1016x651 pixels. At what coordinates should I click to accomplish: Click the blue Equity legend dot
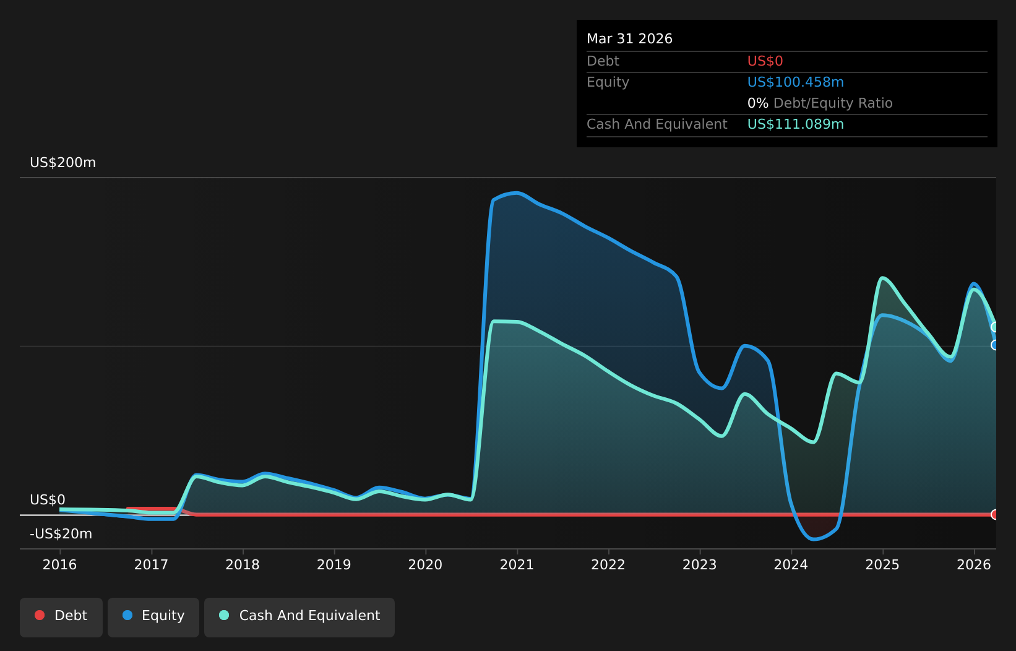(x=127, y=615)
